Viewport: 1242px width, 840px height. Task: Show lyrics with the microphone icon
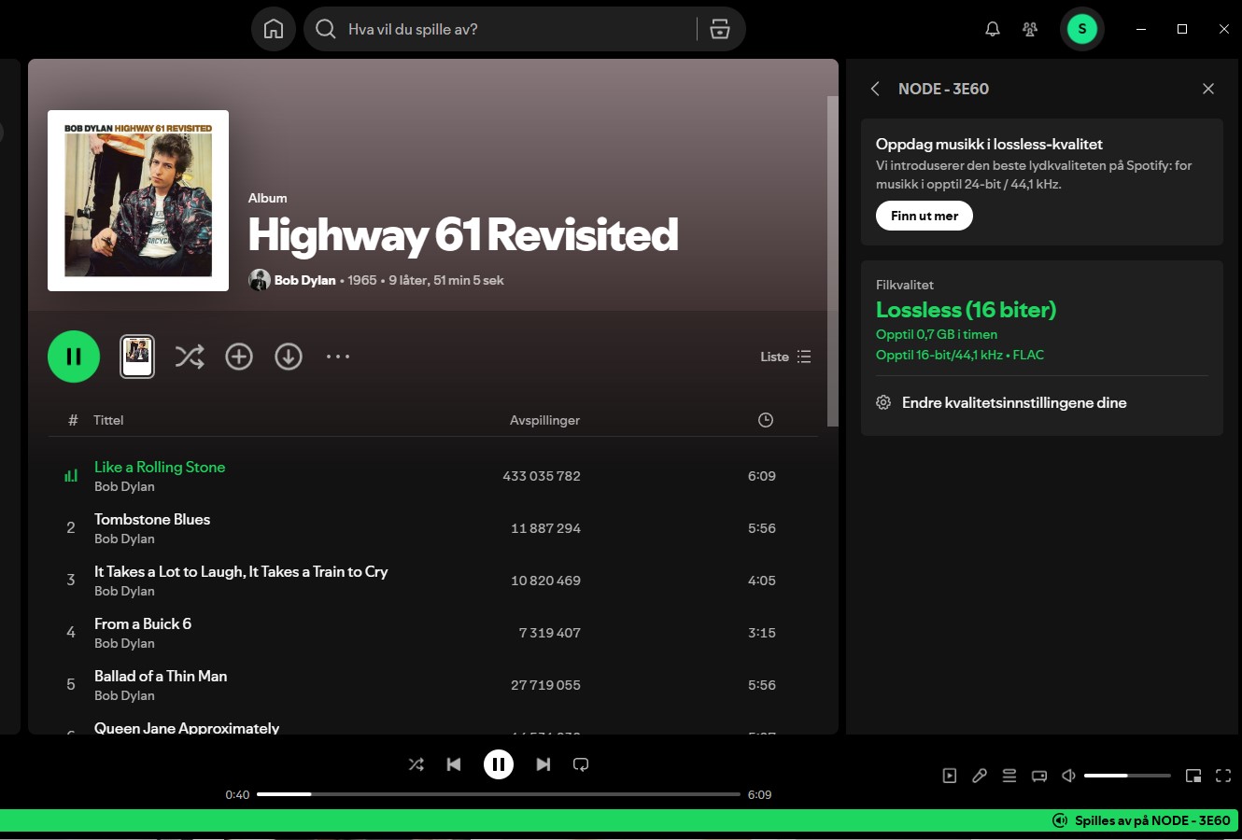point(980,776)
